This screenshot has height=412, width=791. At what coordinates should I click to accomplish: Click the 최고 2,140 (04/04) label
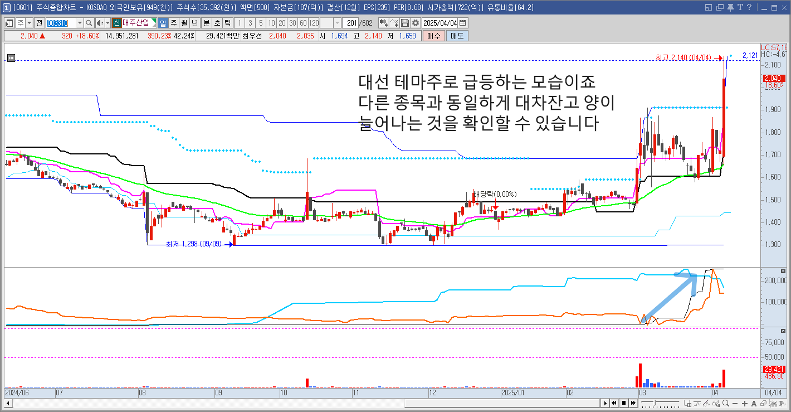[x=683, y=57]
